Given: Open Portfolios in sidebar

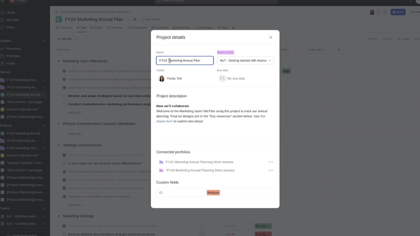Looking at the screenshot, I should pos(13,56).
